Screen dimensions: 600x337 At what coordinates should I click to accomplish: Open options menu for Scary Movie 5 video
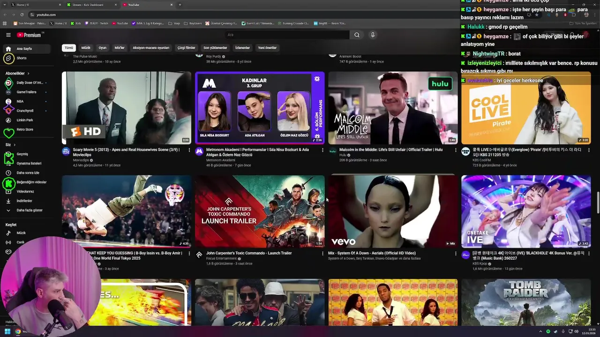[x=189, y=150]
